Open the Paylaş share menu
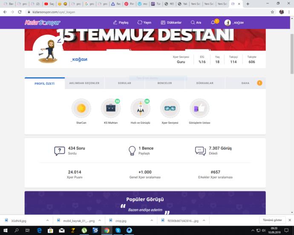The image size is (294, 235). (x=121, y=23)
